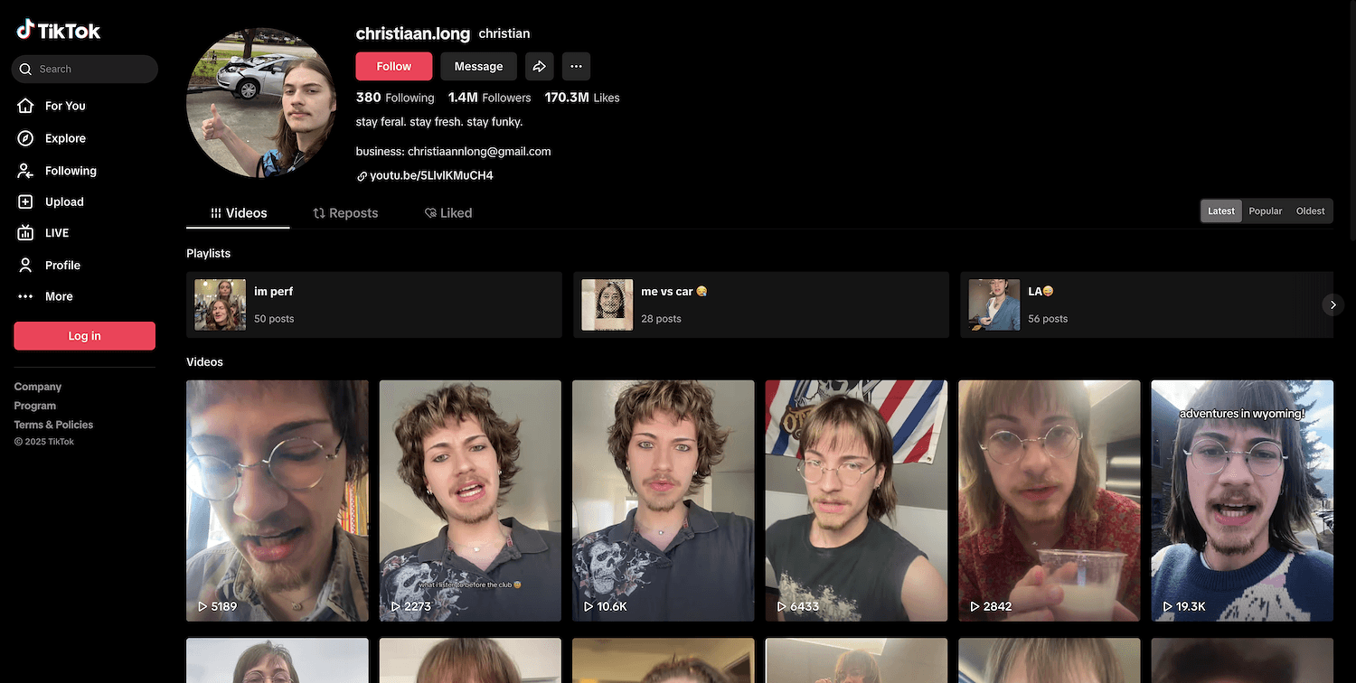
Task: Sort videos by Oldest
Action: (x=1310, y=211)
